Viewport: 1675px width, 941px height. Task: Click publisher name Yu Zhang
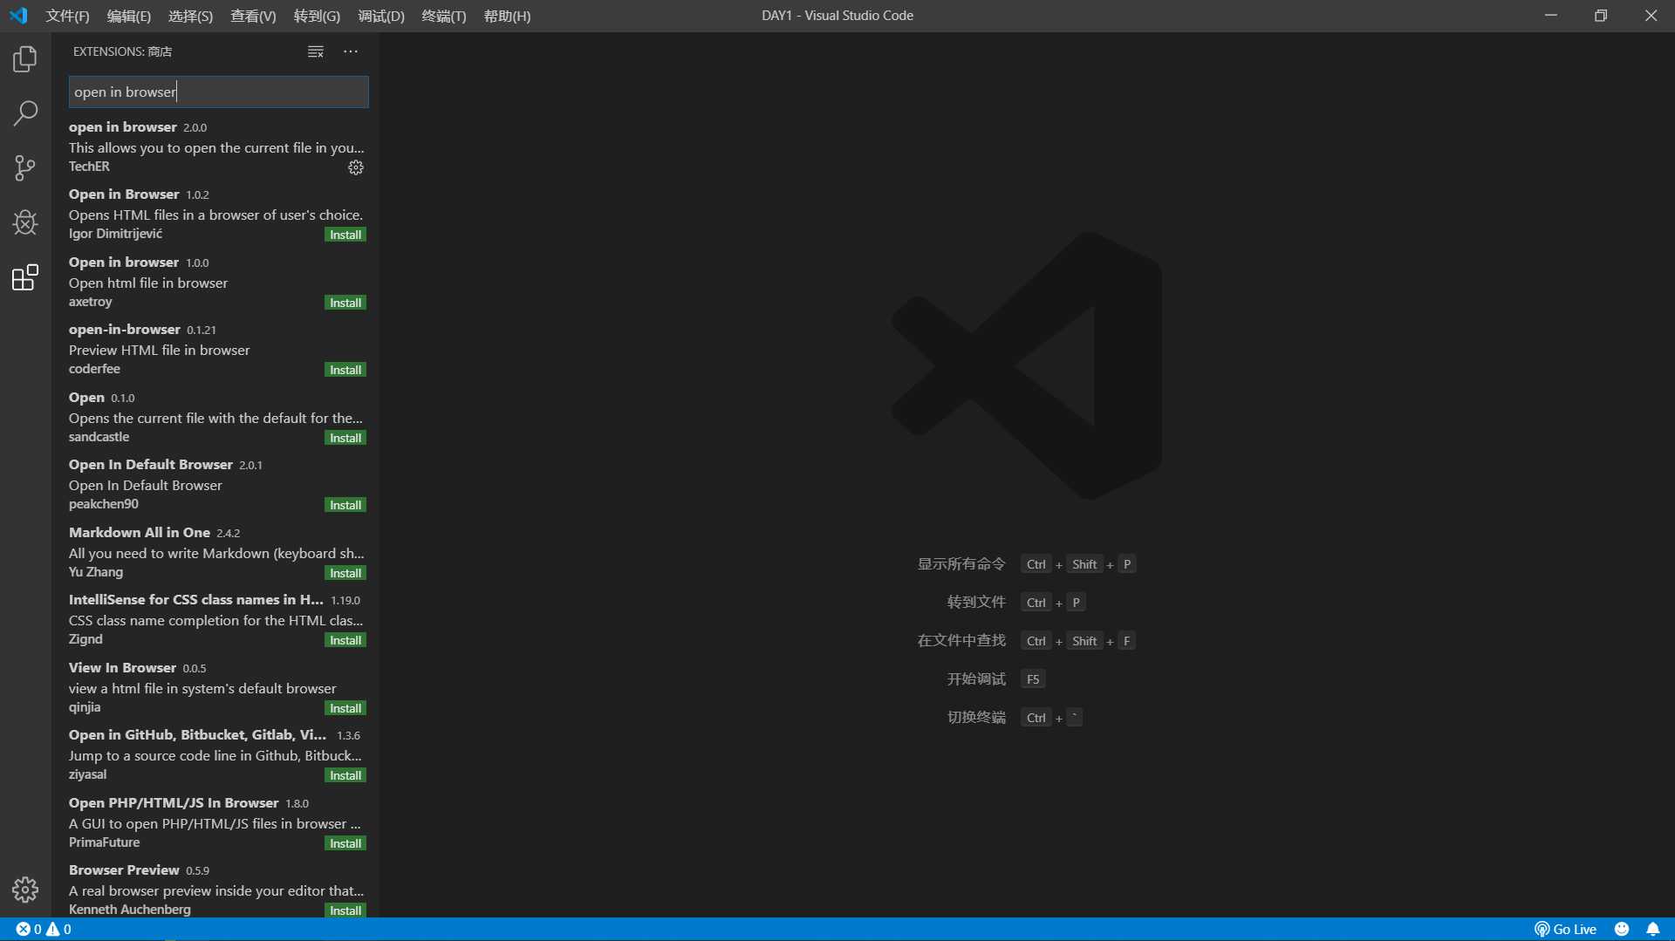coord(96,572)
